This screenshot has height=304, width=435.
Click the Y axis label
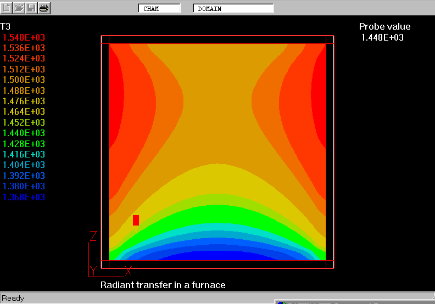(93, 271)
